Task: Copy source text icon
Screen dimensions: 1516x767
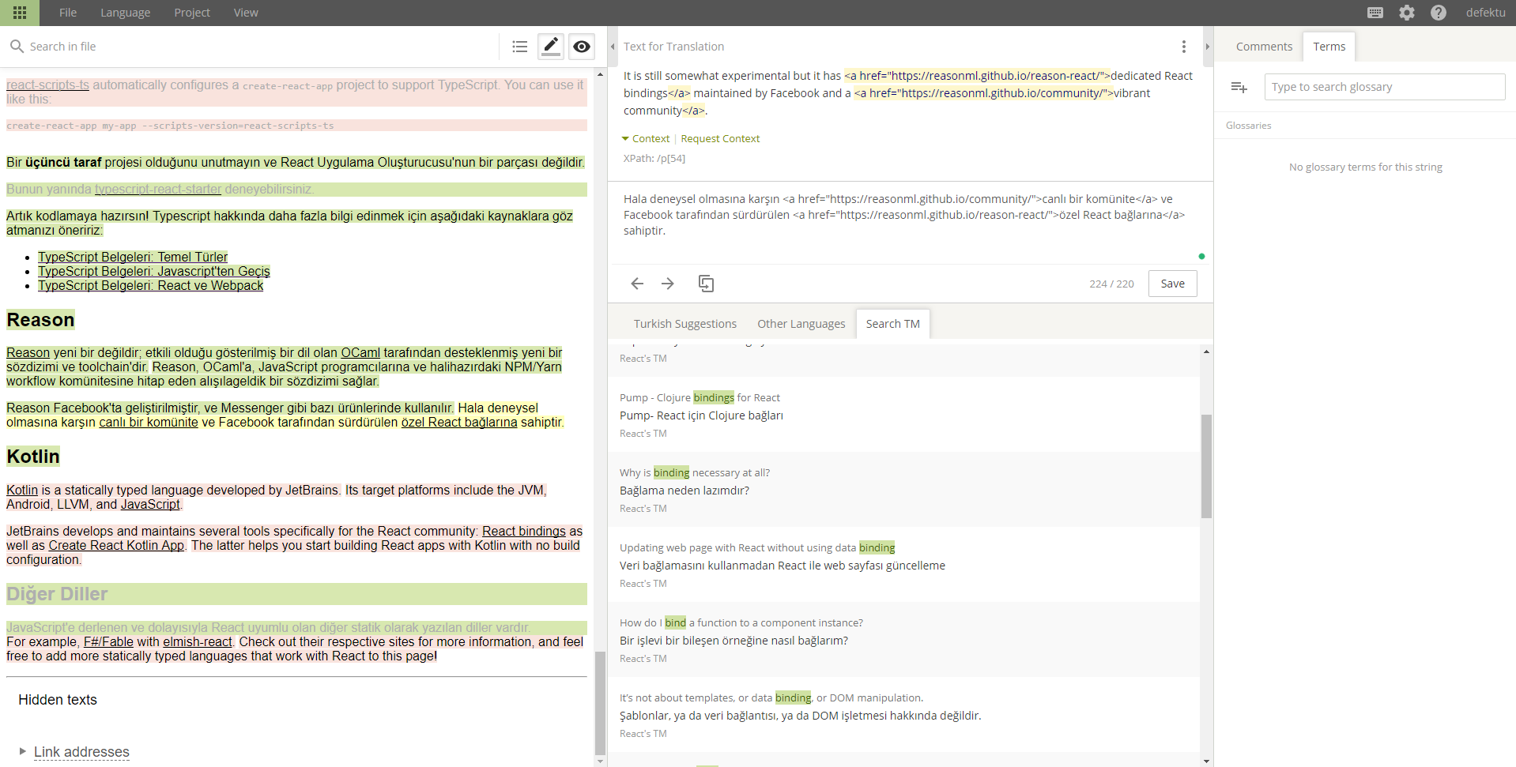Action: pyautogui.click(x=706, y=284)
